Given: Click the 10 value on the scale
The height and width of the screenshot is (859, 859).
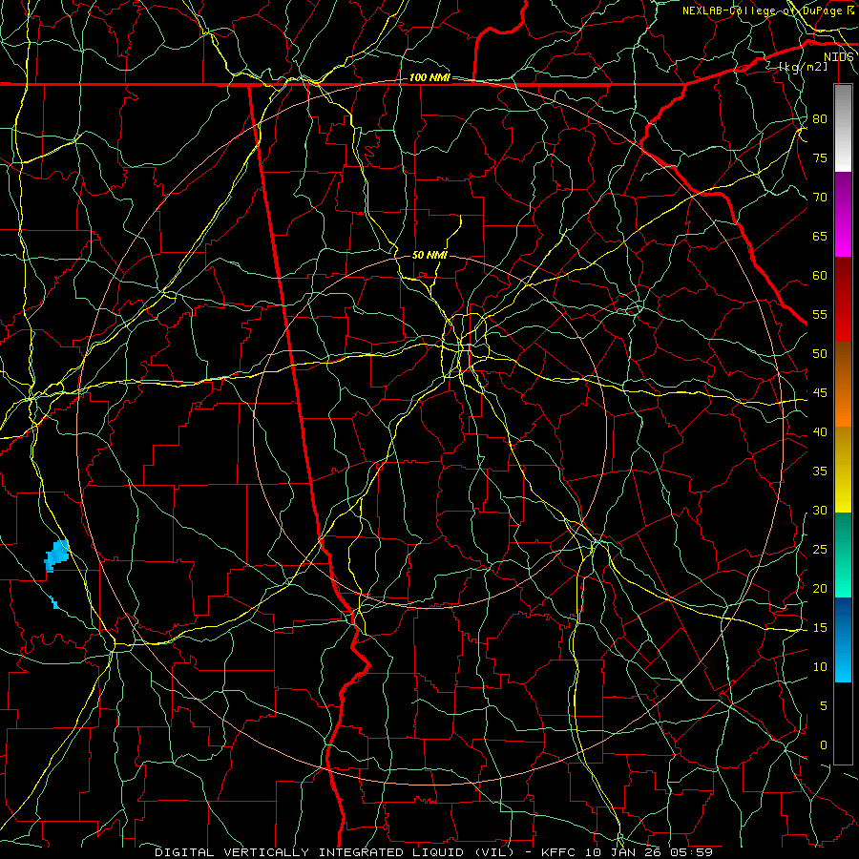Looking at the screenshot, I should 820,667.
